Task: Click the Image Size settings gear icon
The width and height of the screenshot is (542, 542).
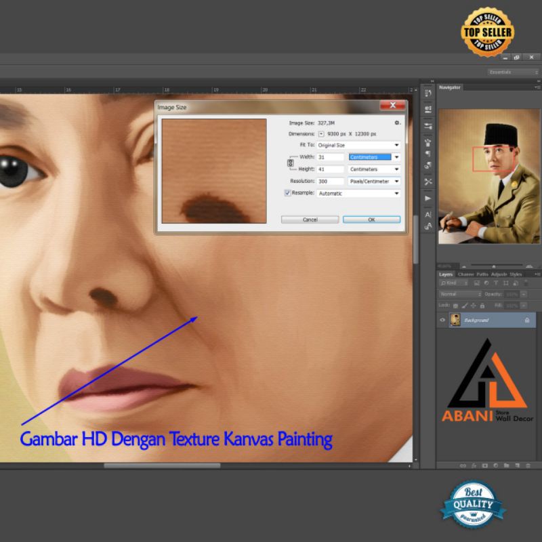Action: point(398,123)
